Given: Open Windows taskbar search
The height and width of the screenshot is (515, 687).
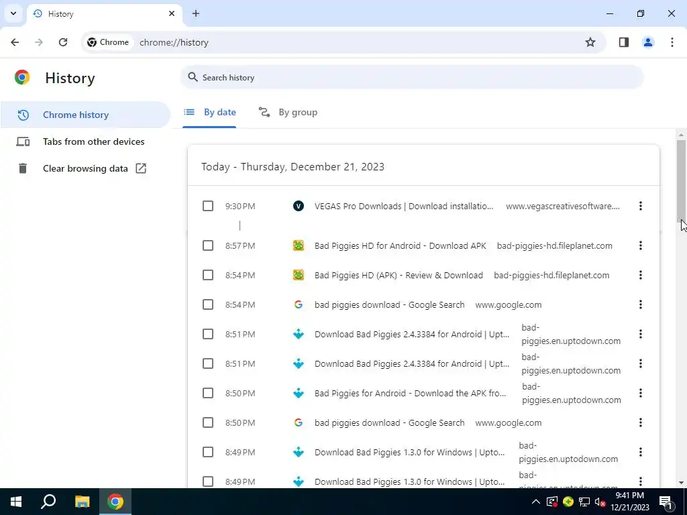Looking at the screenshot, I should 48,502.
